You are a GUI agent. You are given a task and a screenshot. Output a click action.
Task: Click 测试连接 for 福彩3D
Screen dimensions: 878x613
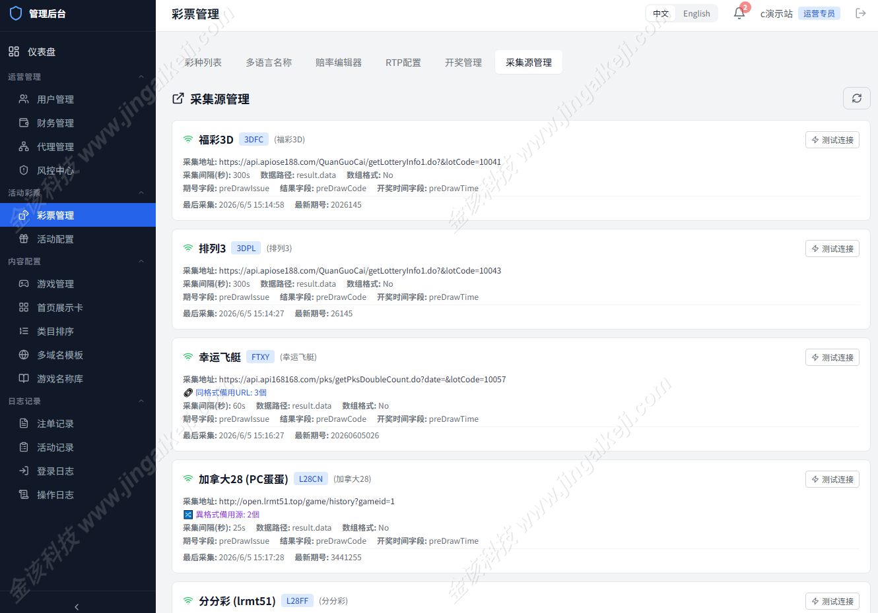tap(832, 140)
